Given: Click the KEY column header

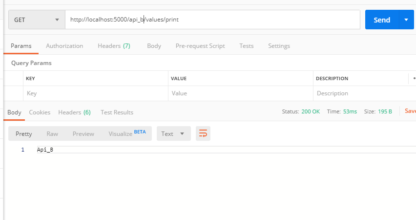Looking at the screenshot, I should coord(30,78).
